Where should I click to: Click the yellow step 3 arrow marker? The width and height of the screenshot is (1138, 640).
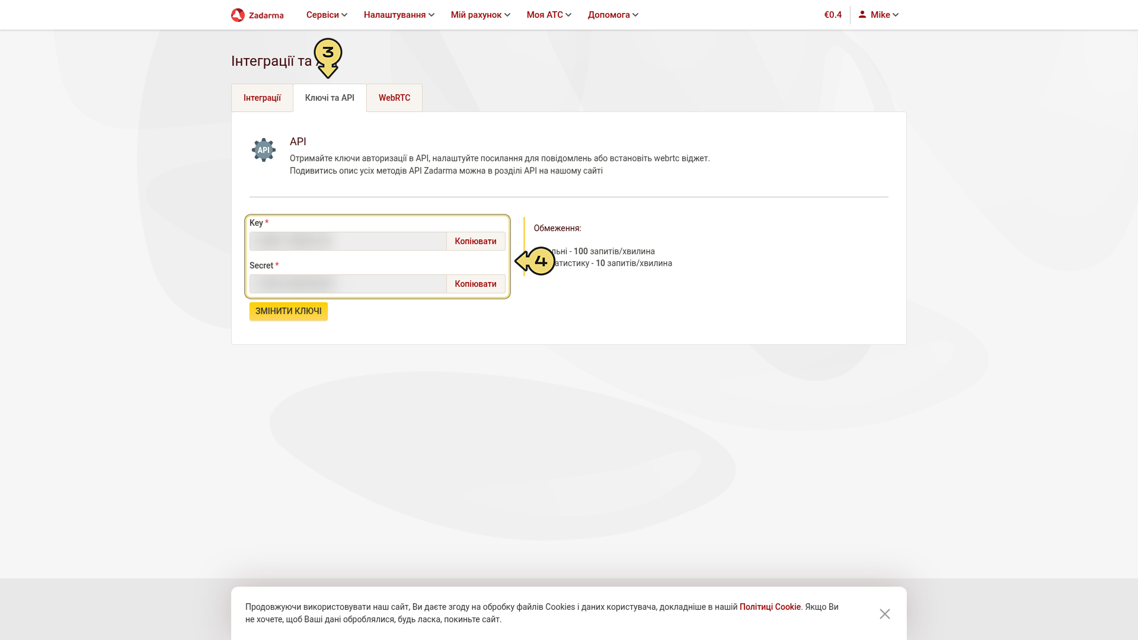point(328,58)
